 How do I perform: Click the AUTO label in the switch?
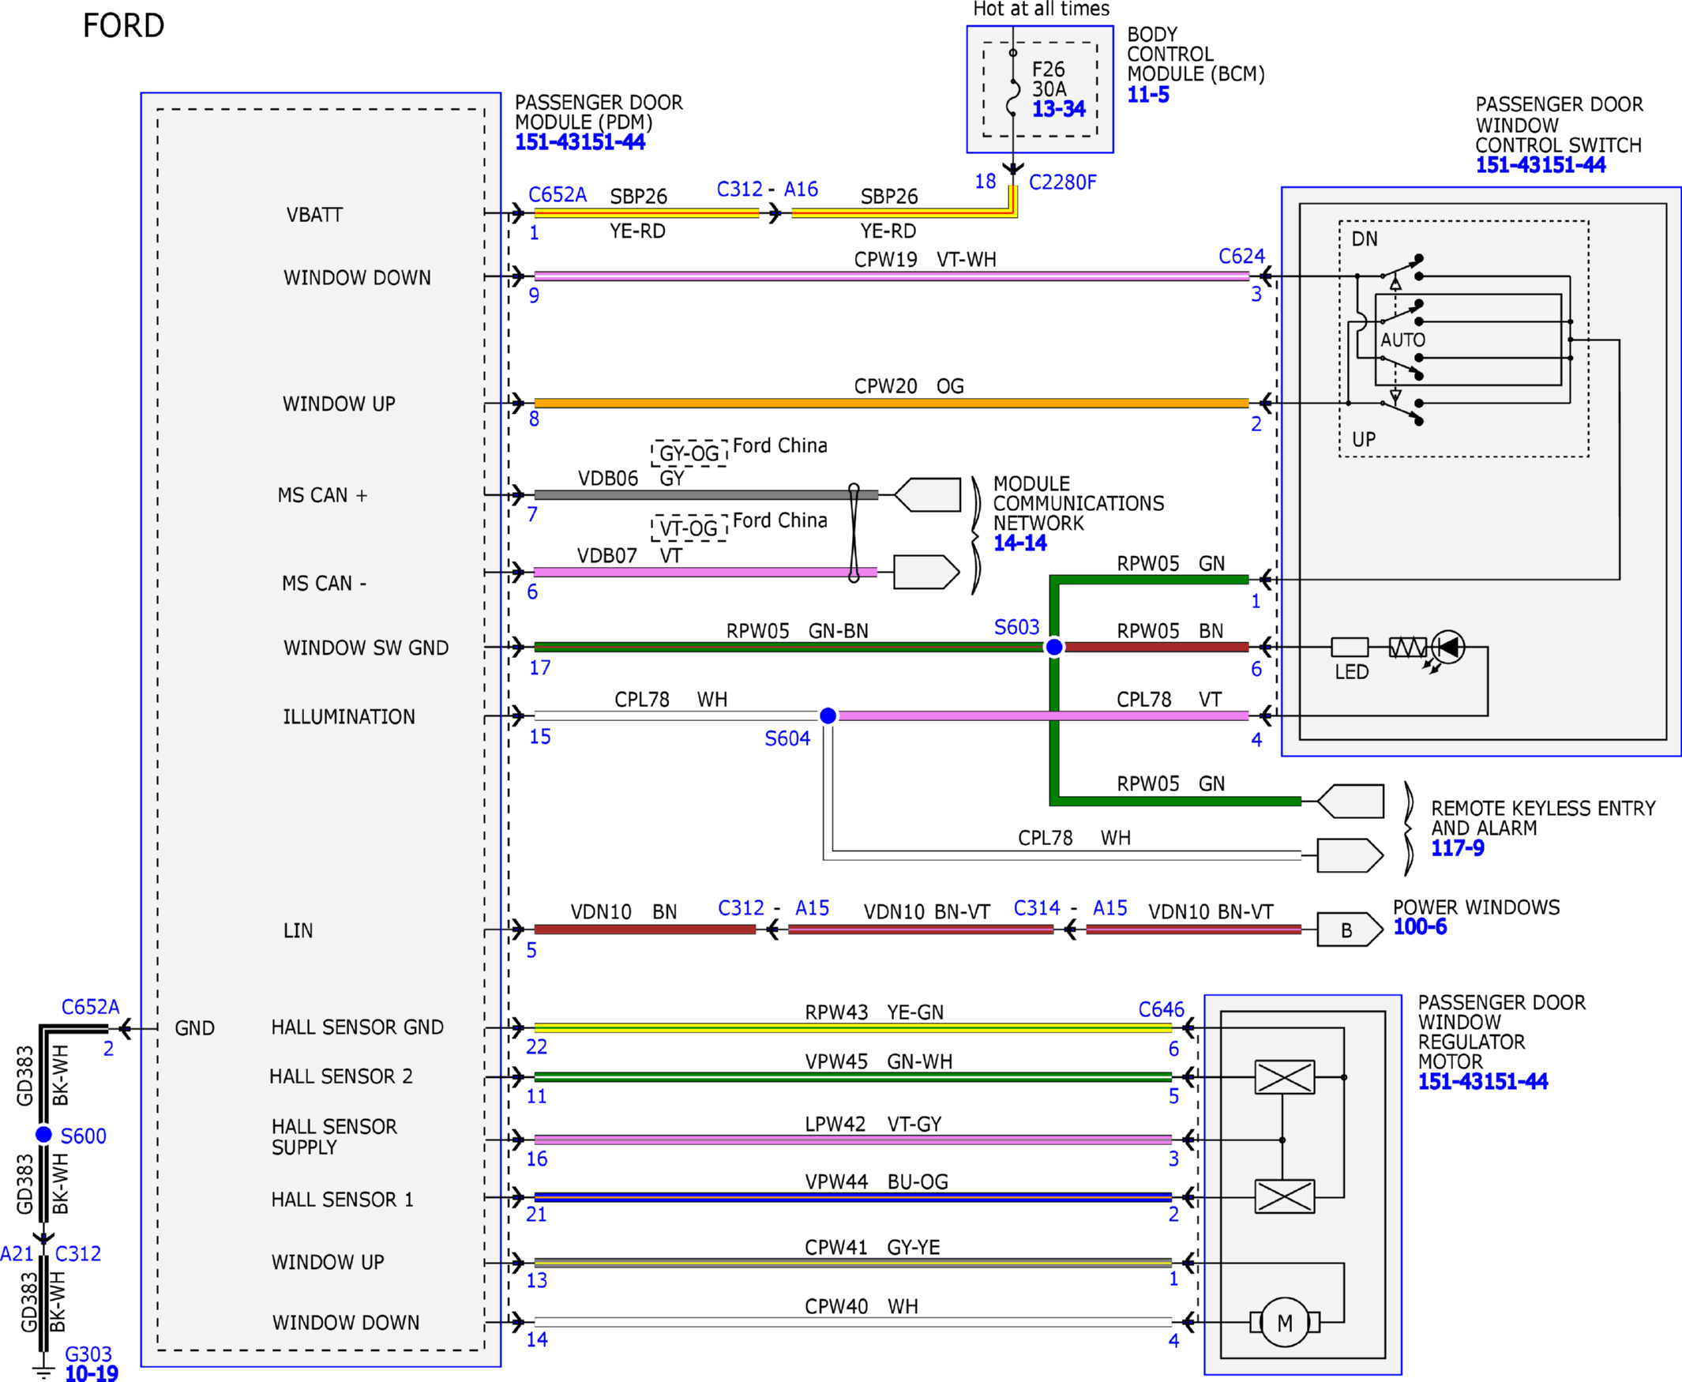[x=1402, y=340]
